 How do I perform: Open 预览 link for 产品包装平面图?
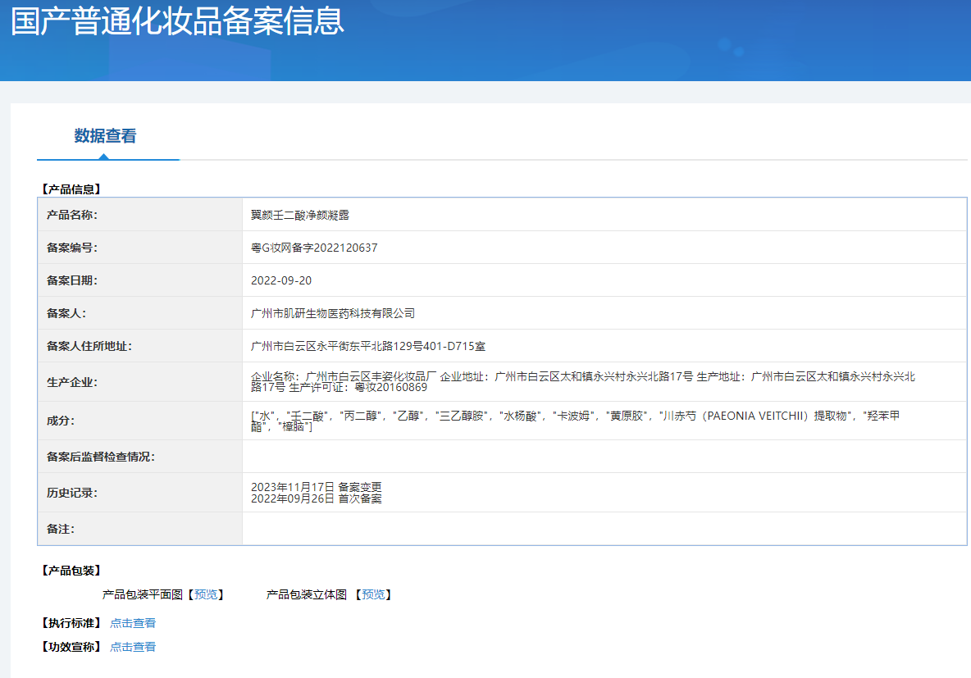point(205,594)
